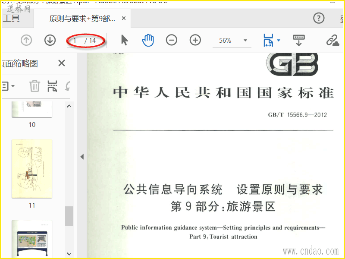The height and width of the screenshot is (259, 345).
Task: Close the 原则与要求+第9部 document tab
Action: 124,18
